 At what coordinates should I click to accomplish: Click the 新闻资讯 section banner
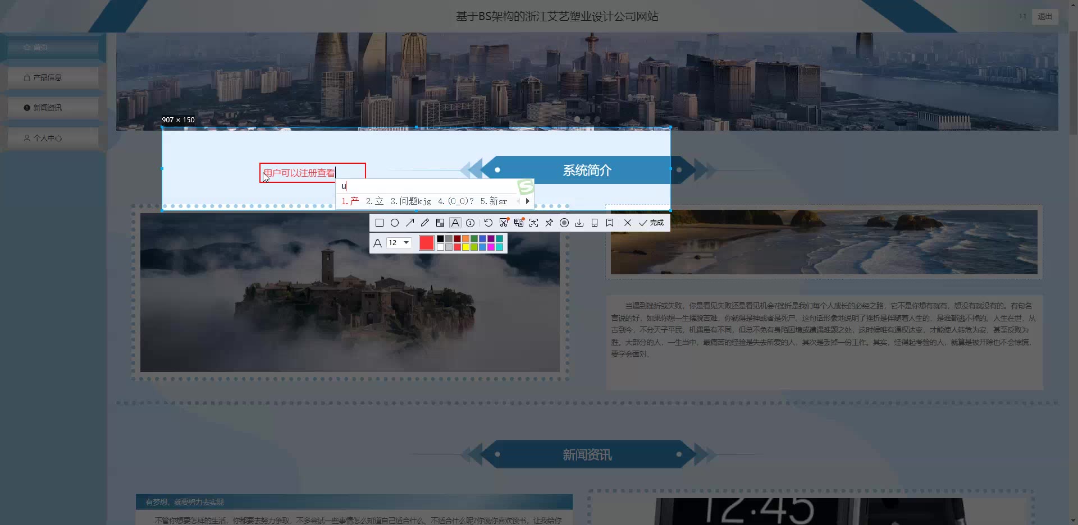(587, 454)
